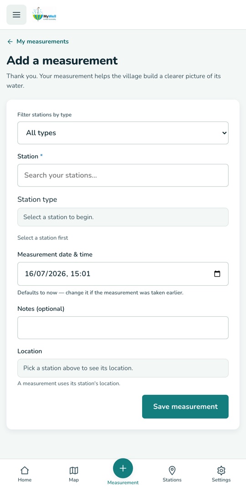Tap the round plus Measurement icon
The image size is (246, 493).
click(x=123, y=468)
